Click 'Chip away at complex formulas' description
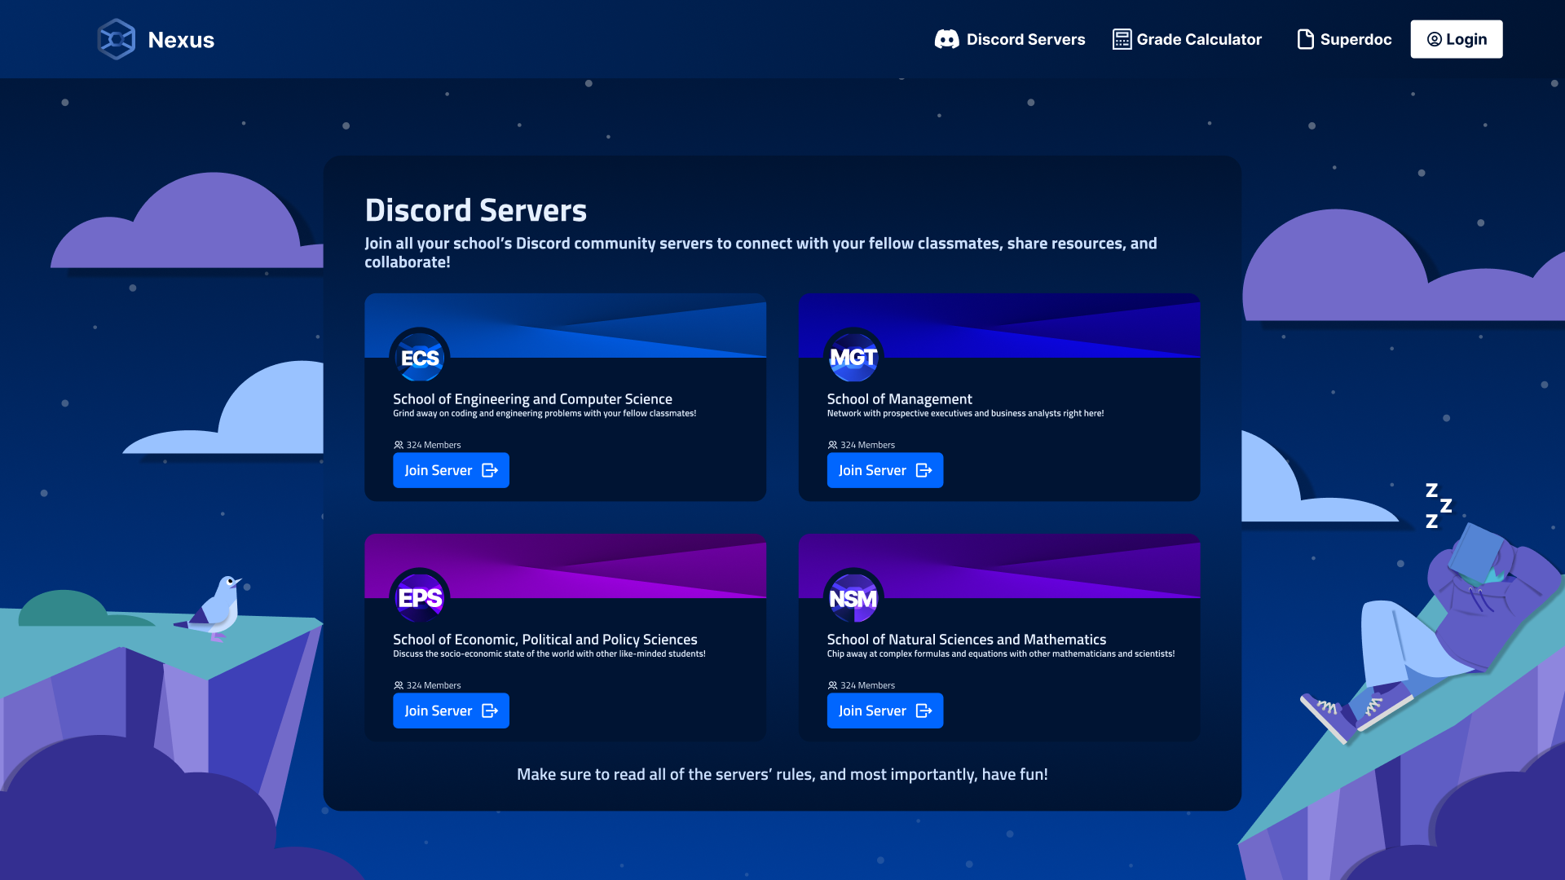 1001,653
